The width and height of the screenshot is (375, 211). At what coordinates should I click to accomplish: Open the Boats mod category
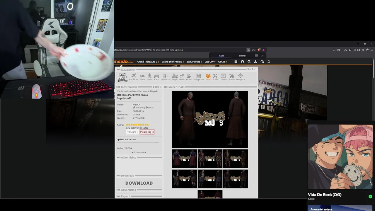149,77
